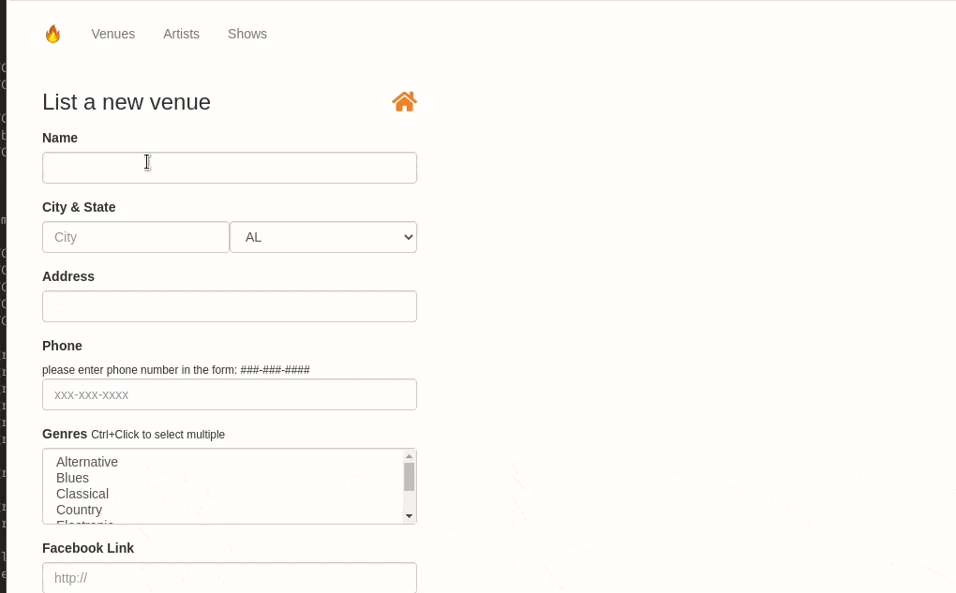
Task: Click the flame logo icon
Action: 53,34
